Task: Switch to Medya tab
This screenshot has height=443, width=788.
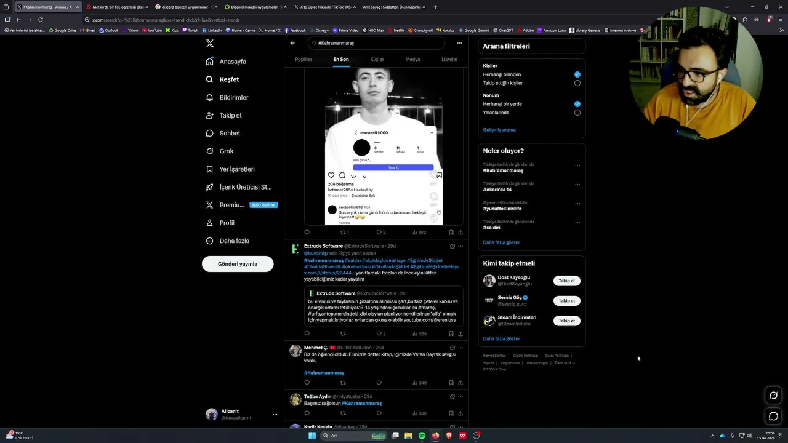Action: tap(412, 60)
